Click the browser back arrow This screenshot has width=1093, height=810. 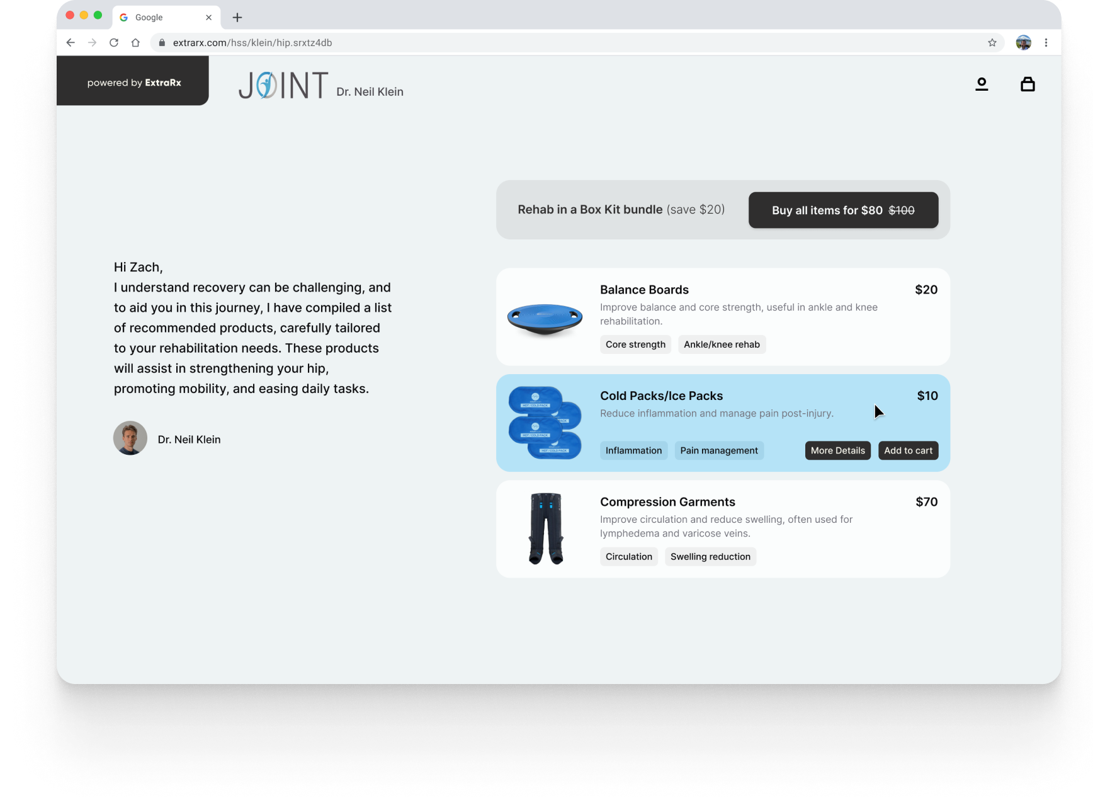tap(71, 43)
